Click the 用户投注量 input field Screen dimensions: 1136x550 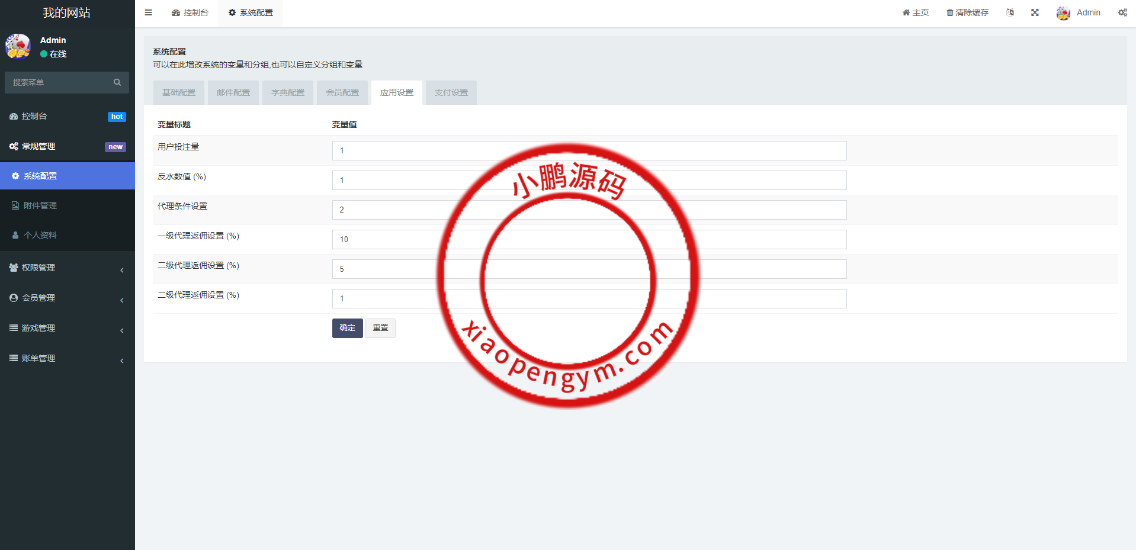pos(589,150)
